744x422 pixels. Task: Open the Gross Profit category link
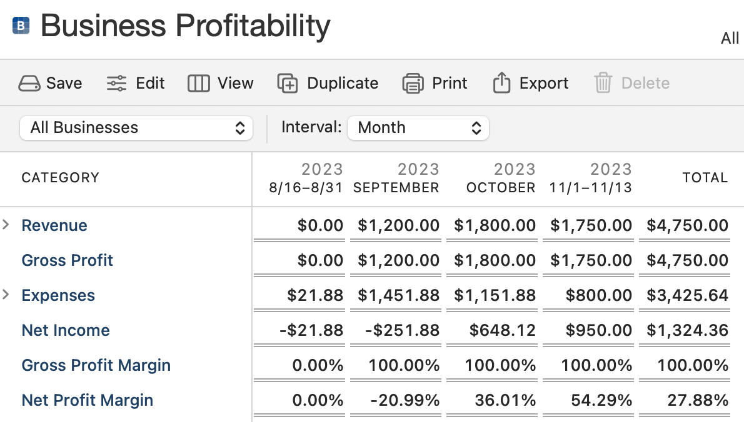68,260
